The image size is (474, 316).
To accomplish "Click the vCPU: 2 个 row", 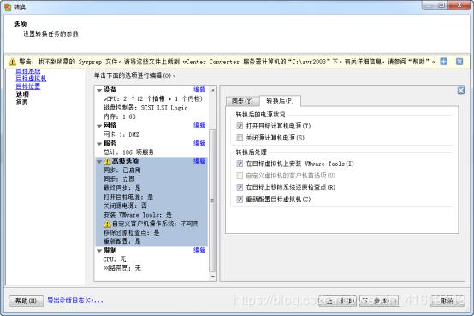I will pyautogui.click(x=153, y=99).
